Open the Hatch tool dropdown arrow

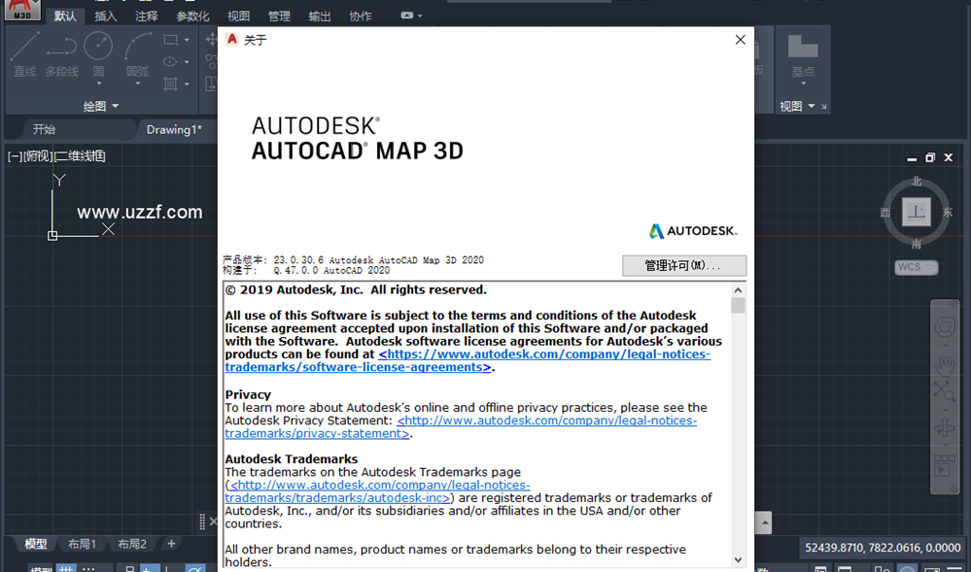187,84
